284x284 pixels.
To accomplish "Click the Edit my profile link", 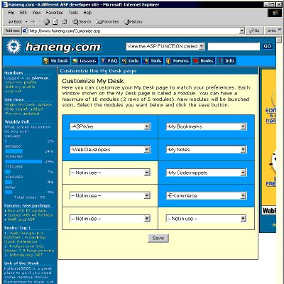I will click(x=20, y=87).
